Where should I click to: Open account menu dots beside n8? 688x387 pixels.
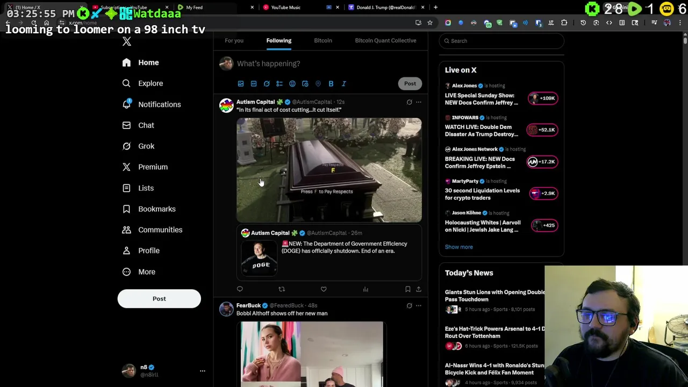pos(203,371)
